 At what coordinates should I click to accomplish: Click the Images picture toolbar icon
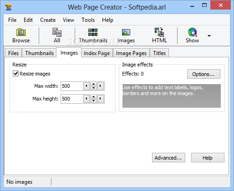coord(126,32)
